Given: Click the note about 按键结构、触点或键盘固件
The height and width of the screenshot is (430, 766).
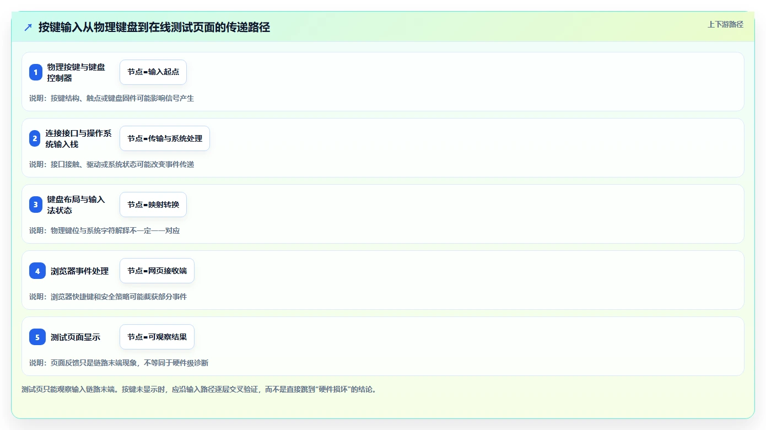Looking at the screenshot, I should pyautogui.click(x=111, y=98).
